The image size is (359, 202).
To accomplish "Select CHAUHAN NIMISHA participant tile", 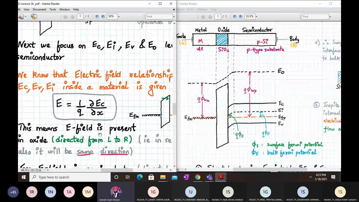I will coord(191,192).
